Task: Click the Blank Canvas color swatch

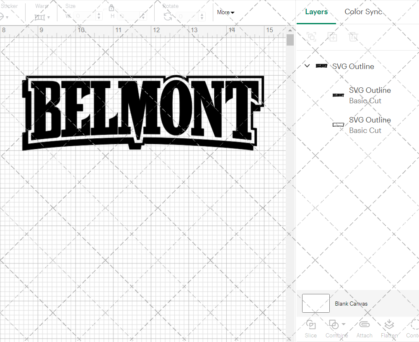Action: [x=316, y=303]
